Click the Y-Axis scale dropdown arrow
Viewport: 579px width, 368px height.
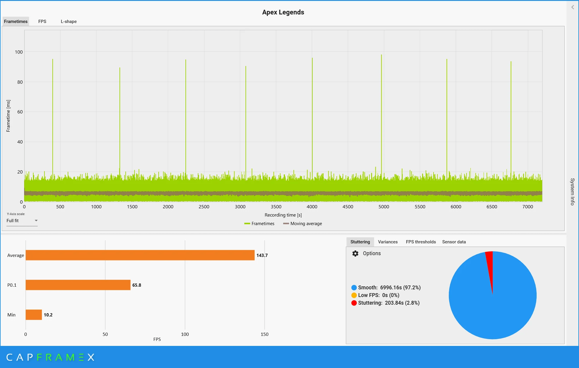coord(36,221)
